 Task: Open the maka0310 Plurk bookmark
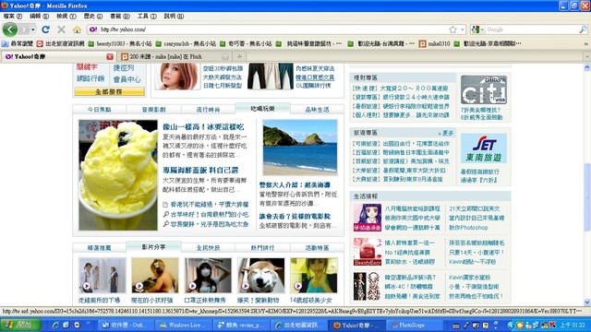tap(435, 43)
